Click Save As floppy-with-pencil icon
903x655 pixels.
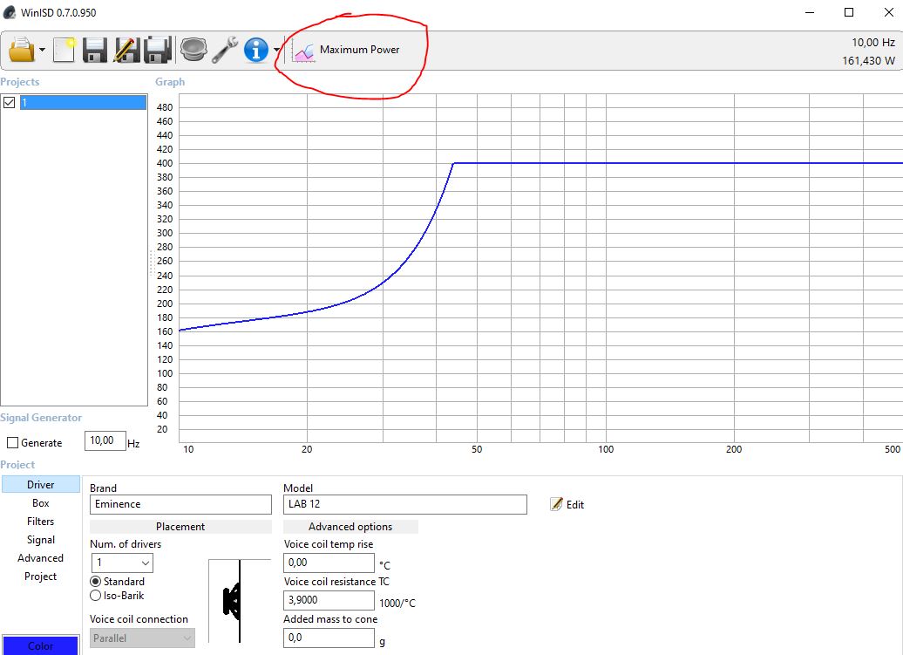(x=126, y=50)
